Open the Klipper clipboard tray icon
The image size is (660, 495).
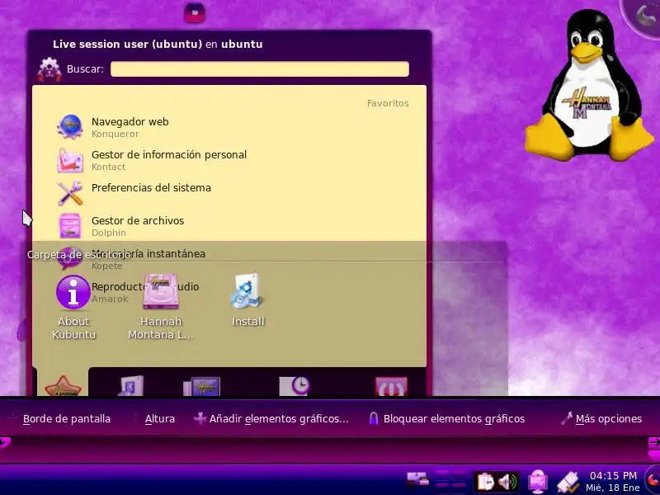pyautogui.click(x=485, y=482)
